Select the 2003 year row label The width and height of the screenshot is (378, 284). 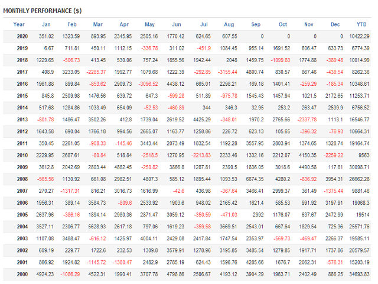click(22, 238)
